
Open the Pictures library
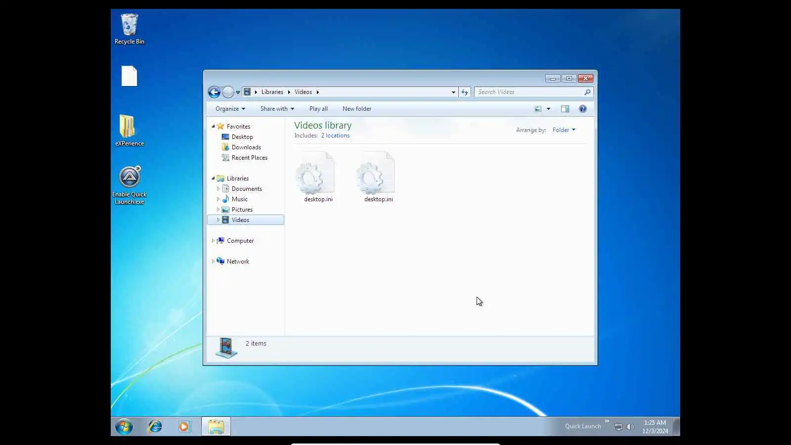pos(242,210)
